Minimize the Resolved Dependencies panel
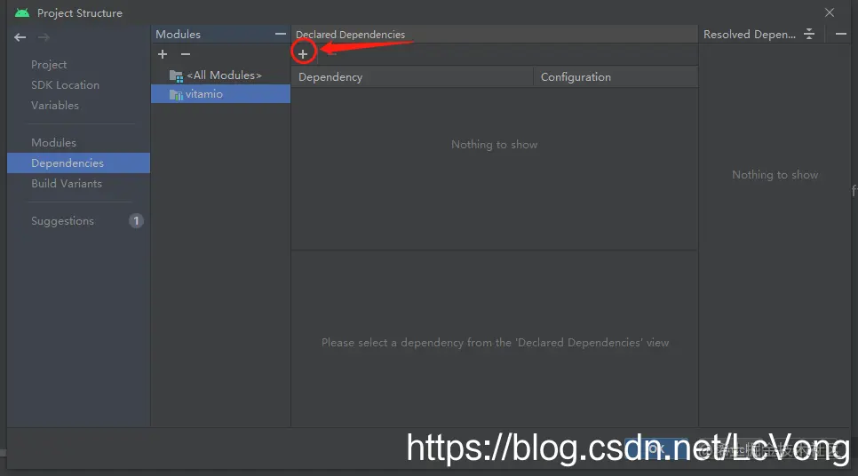The height and width of the screenshot is (476, 858). [x=841, y=34]
